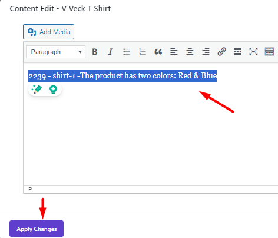Click the P element path indicator
The height and width of the screenshot is (238, 278).
click(x=30, y=190)
